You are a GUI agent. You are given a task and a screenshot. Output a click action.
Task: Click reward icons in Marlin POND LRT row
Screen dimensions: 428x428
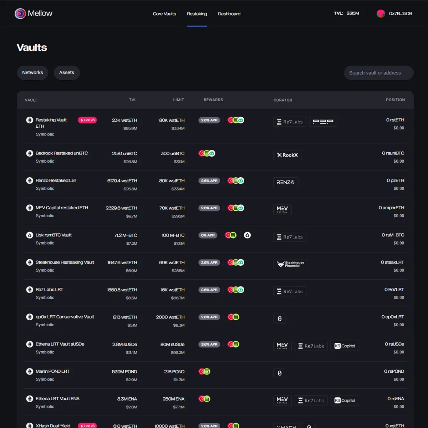[204, 372]
